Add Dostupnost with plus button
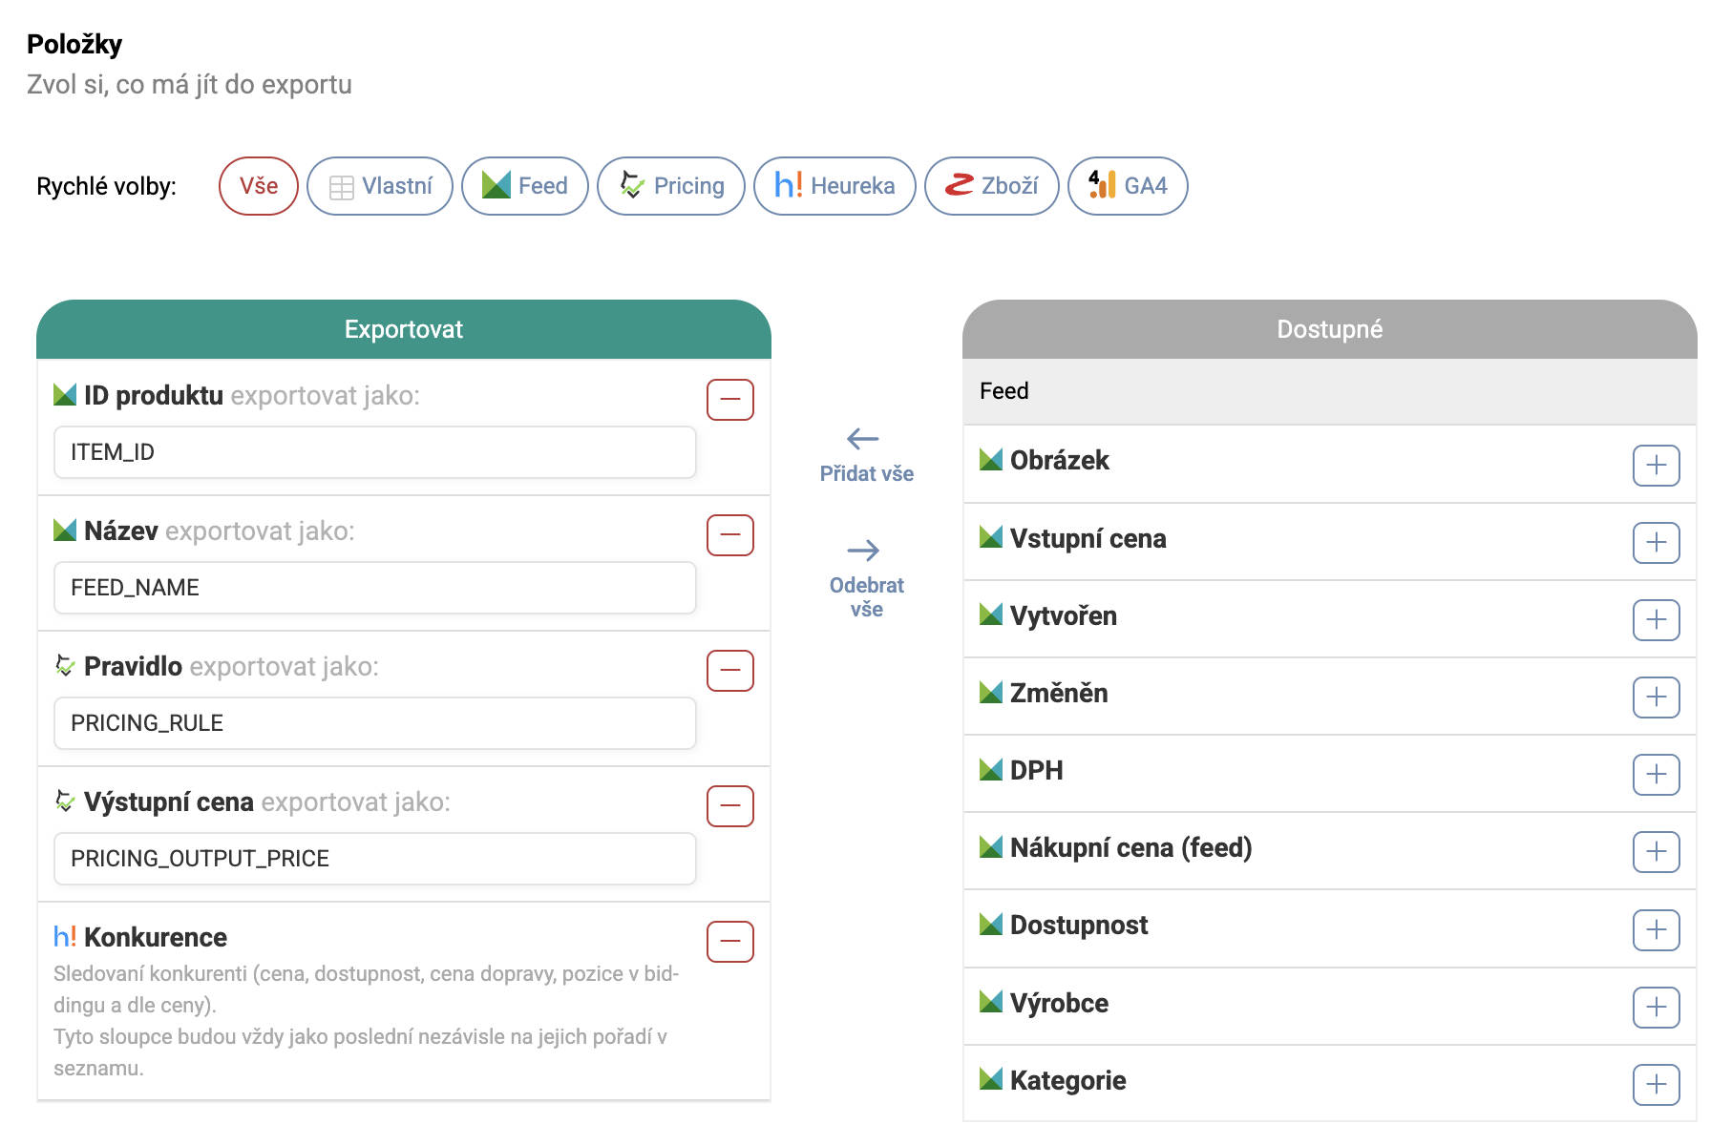The width and height of the screenshot is (1732, 1145). 1656,930
